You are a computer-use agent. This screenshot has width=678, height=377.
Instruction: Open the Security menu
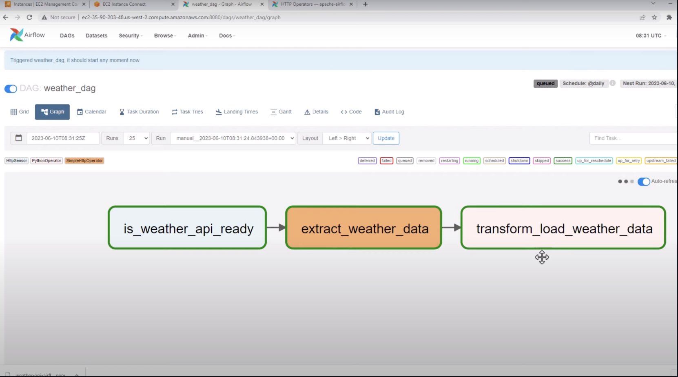[131, 35]
